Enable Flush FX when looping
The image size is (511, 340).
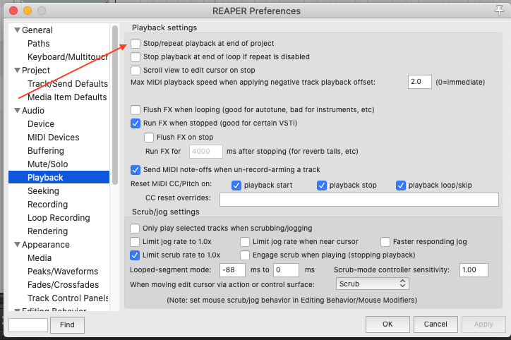(x=136, y=110)
